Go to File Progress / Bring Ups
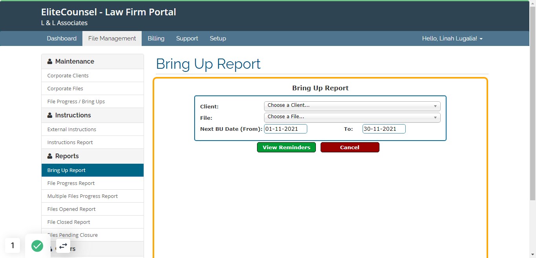This screenshot has height=258, width=536. tap(93, 101)
